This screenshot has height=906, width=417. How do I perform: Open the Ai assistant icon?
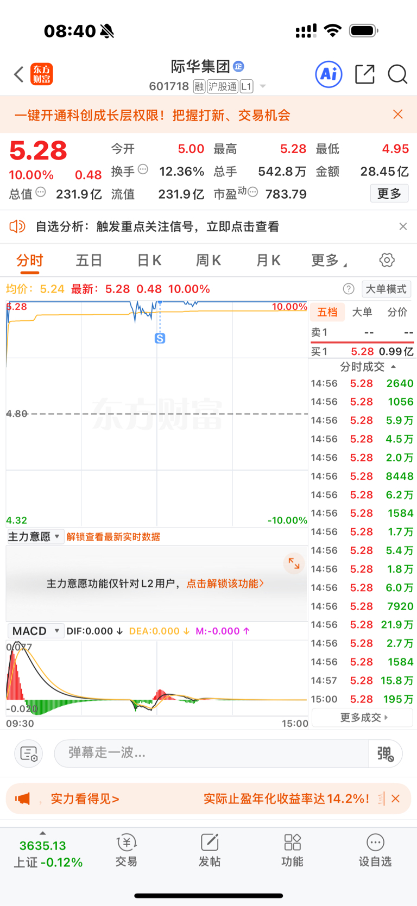click(x=329, y=74)
